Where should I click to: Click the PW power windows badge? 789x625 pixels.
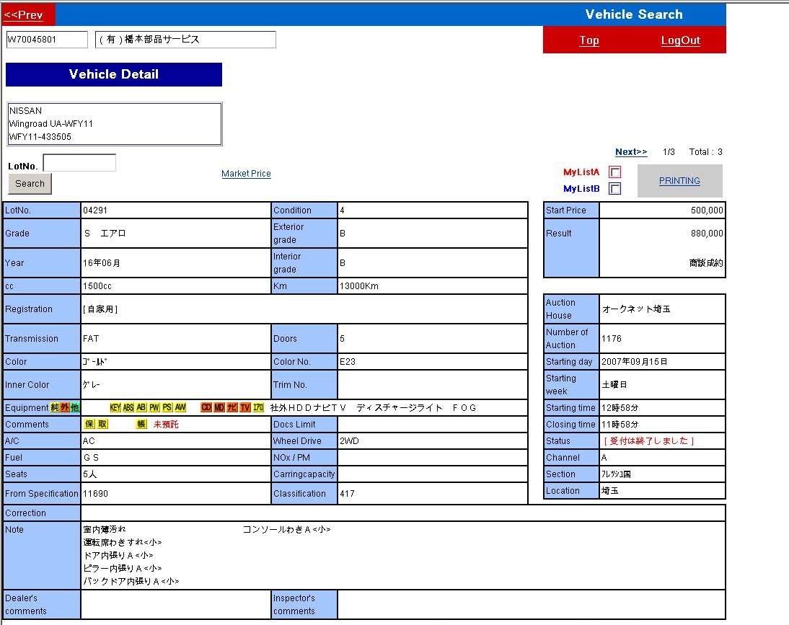154,407
